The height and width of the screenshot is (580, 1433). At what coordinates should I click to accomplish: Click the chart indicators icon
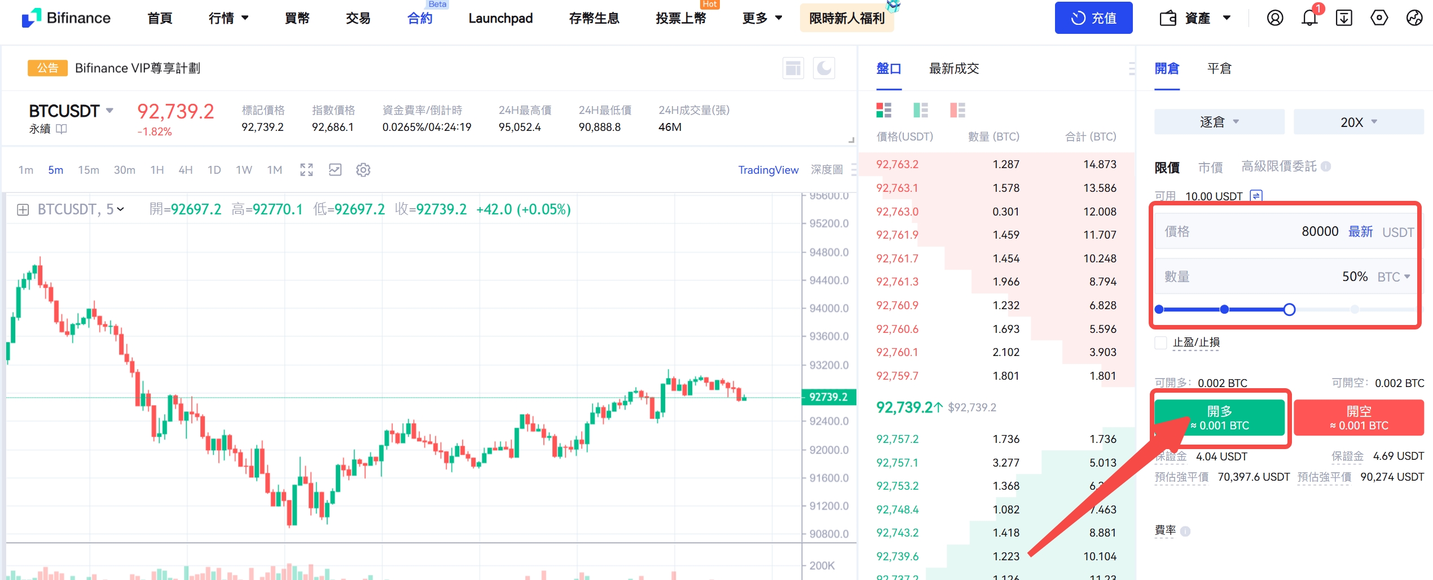click(335, 170)
